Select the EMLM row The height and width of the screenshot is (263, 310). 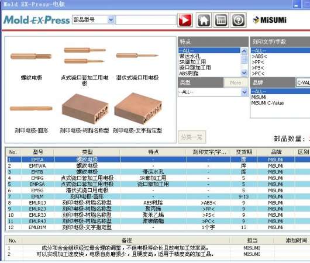159,196
